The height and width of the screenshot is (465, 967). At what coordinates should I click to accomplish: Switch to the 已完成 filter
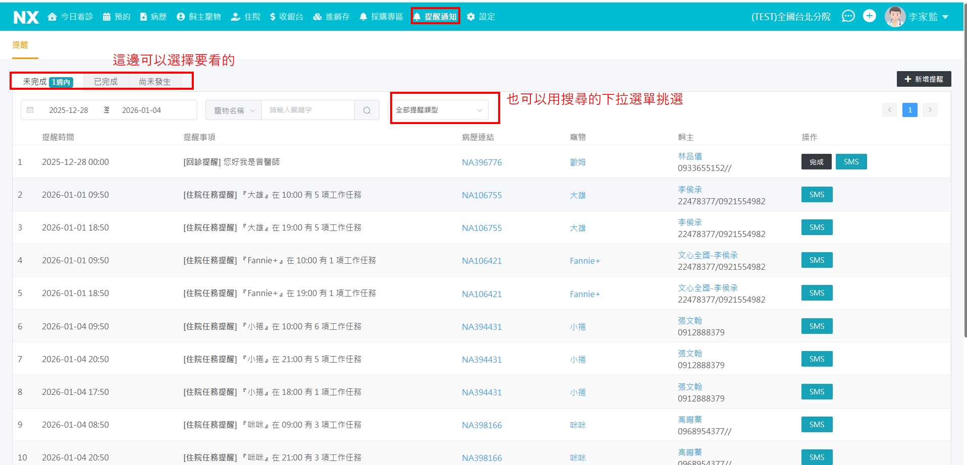pos(105,82)
